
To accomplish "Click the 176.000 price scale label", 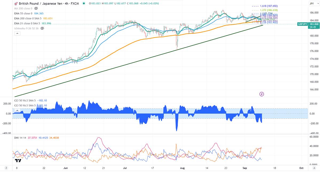I will tap(314, 51).
